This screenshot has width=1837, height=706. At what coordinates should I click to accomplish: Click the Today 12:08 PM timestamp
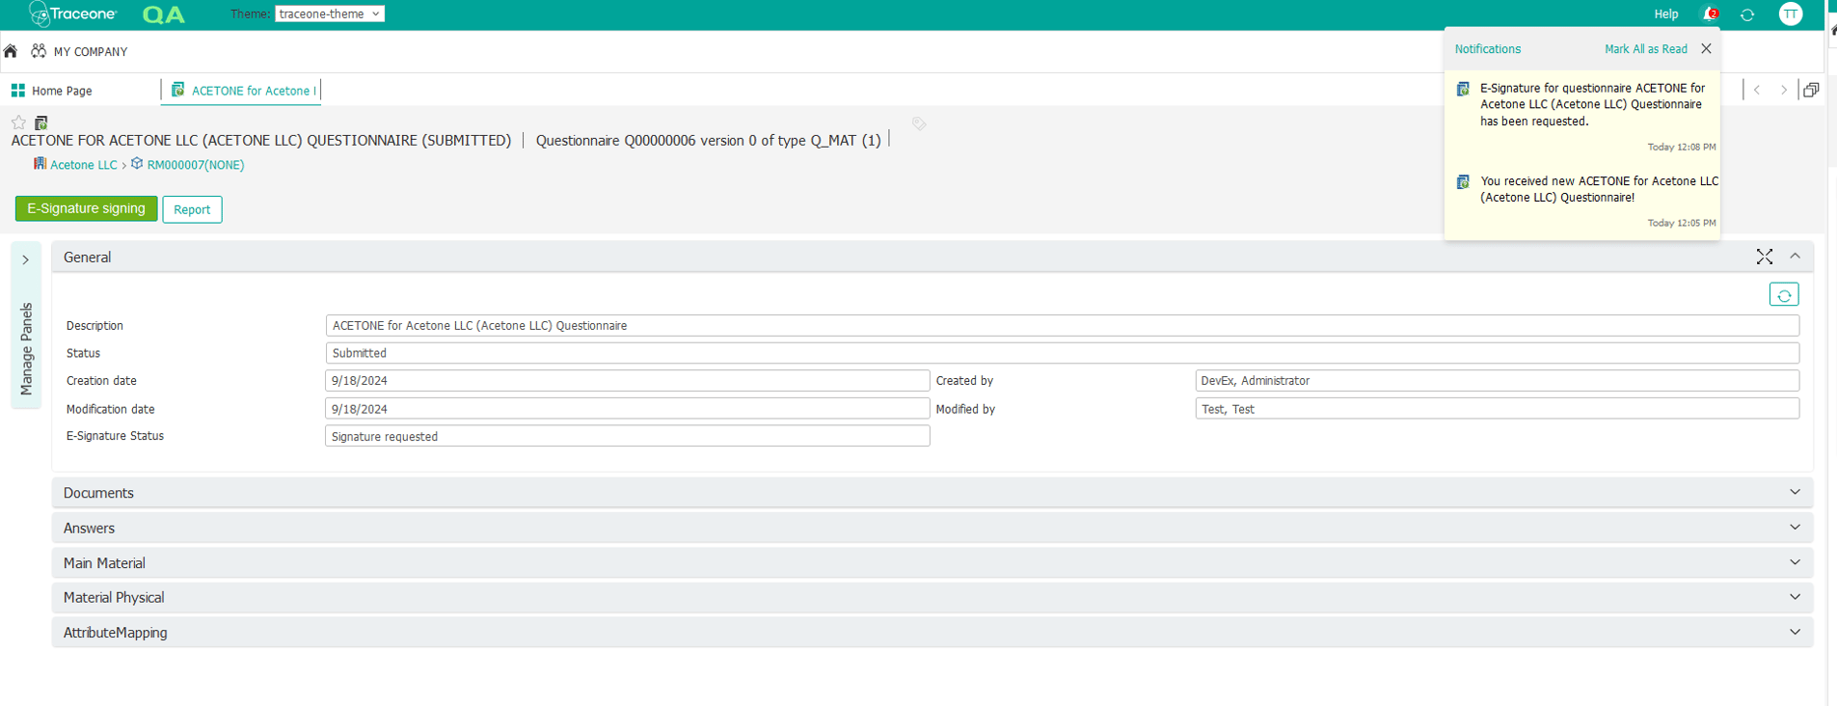[x=1682, y=148]
